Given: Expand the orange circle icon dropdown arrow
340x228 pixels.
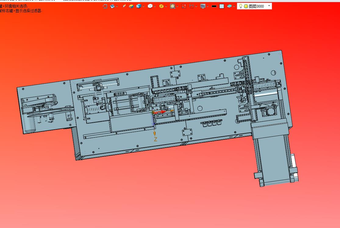Looking at the screenshot, I should 166,6.
